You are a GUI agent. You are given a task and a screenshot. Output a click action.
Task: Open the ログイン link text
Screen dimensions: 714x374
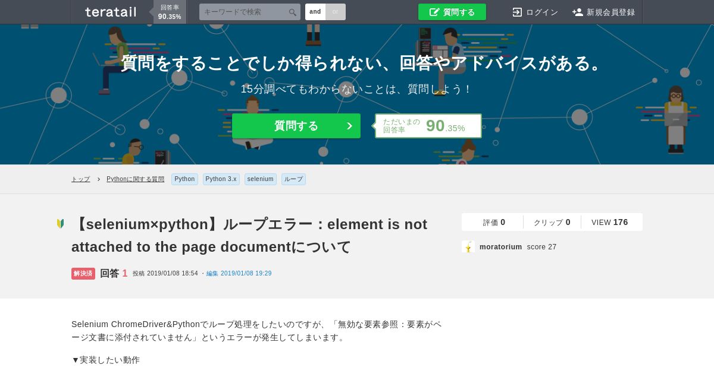[x=542, y=12]
